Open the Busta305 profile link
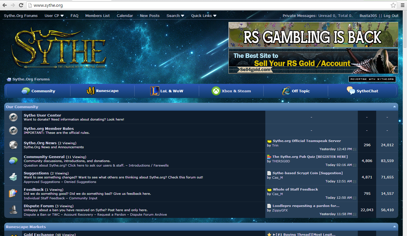407x236 pixels. [368, 16]
